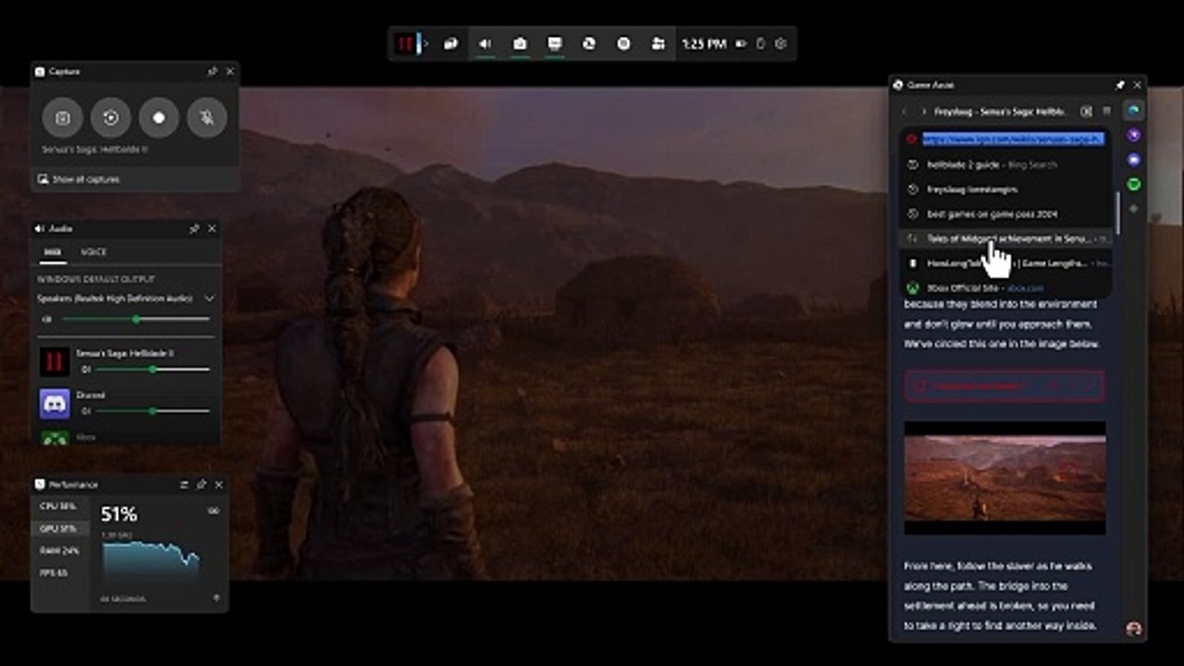The width and height of the screenshot is (1184, 666).
Task: Click Hellblade game icon in Game Bar
Action: [x=405, y=43]
